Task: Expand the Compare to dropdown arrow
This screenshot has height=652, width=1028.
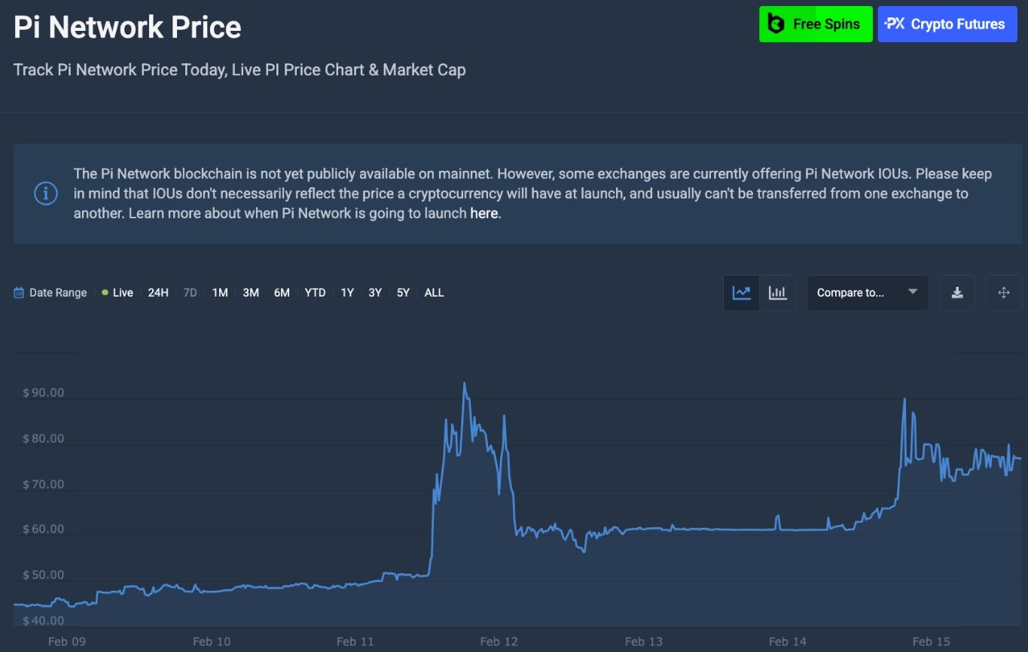Action: point(912,292)
